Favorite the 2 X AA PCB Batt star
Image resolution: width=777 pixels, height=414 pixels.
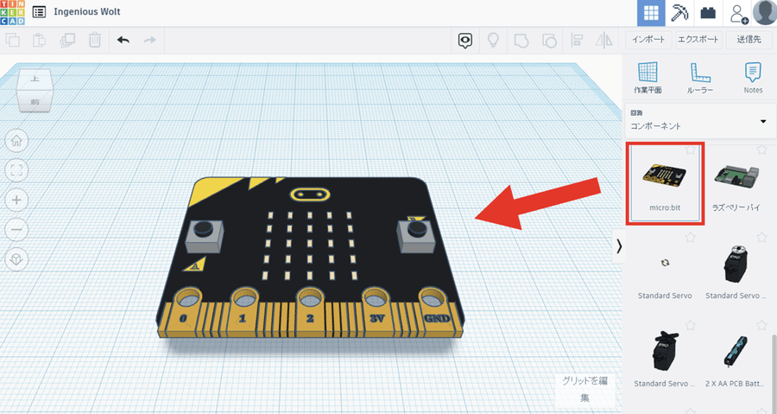[761, 325]
